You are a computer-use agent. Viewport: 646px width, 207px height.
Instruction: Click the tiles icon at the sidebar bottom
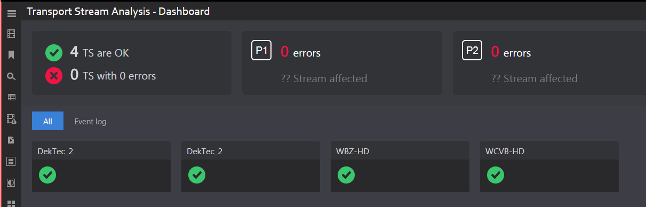(11, 203)
